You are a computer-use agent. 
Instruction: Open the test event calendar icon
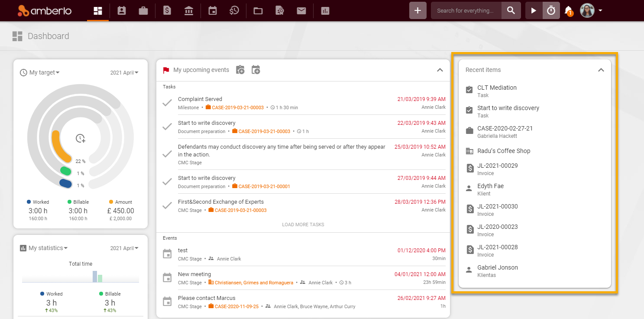167,254
